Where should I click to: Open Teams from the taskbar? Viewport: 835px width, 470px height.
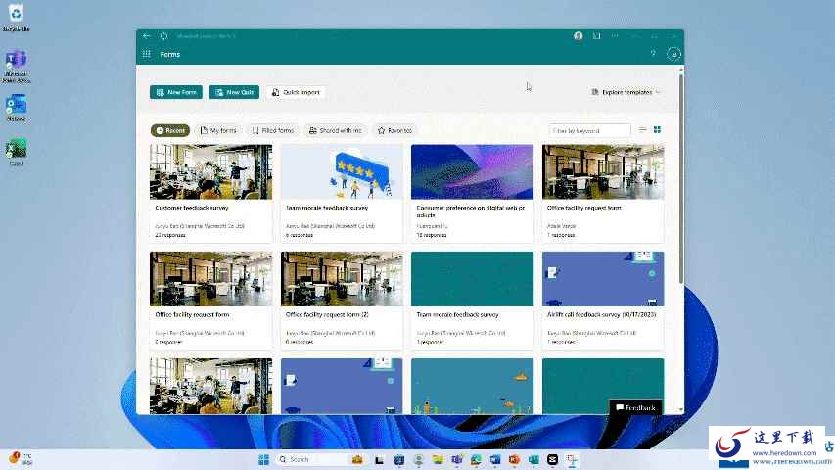457,459
